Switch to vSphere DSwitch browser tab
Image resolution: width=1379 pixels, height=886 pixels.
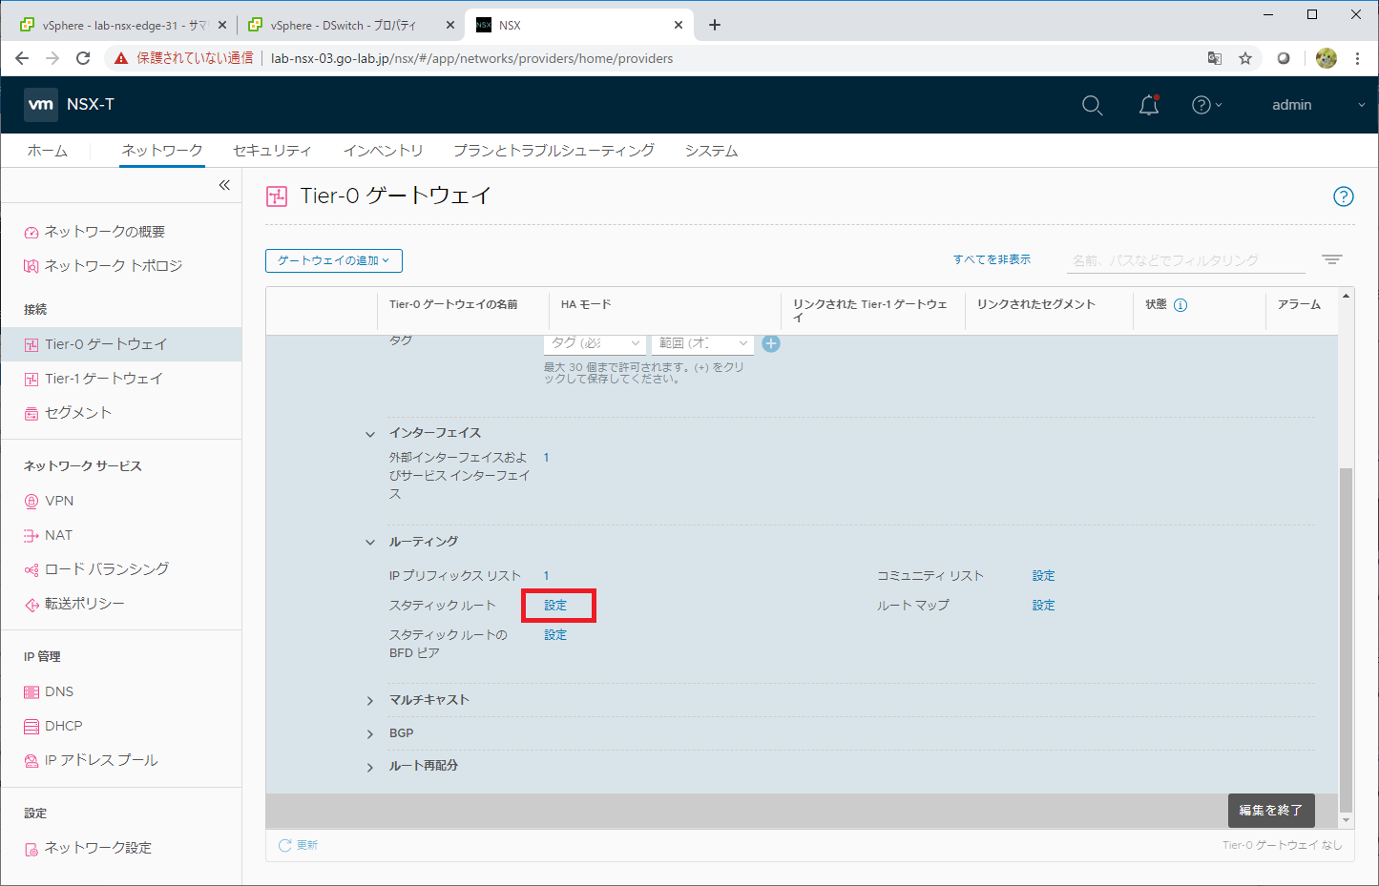point(349,26)
